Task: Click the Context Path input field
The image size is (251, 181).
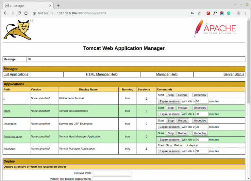Action: (112, 173)
